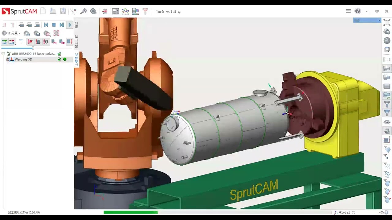392x220 pixels.
Task: Select the Welding 5D operation
Action: pyautogui.click(x=23, y=60)
